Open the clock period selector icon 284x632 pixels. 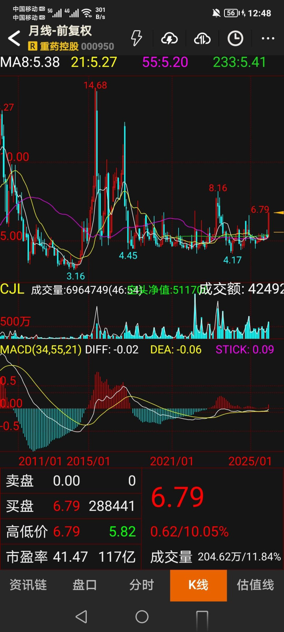coord(235,38)
